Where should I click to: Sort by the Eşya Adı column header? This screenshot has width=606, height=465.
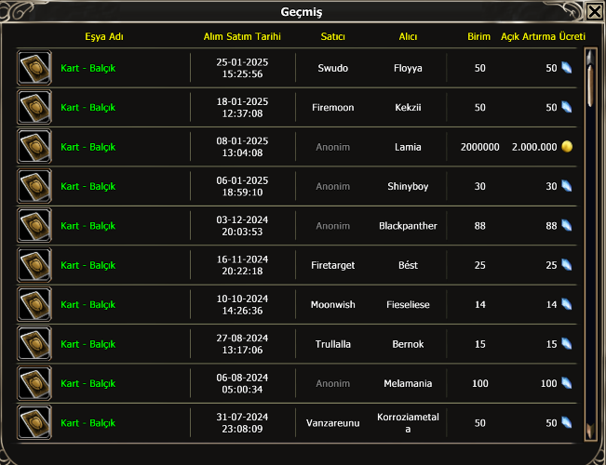103,36
